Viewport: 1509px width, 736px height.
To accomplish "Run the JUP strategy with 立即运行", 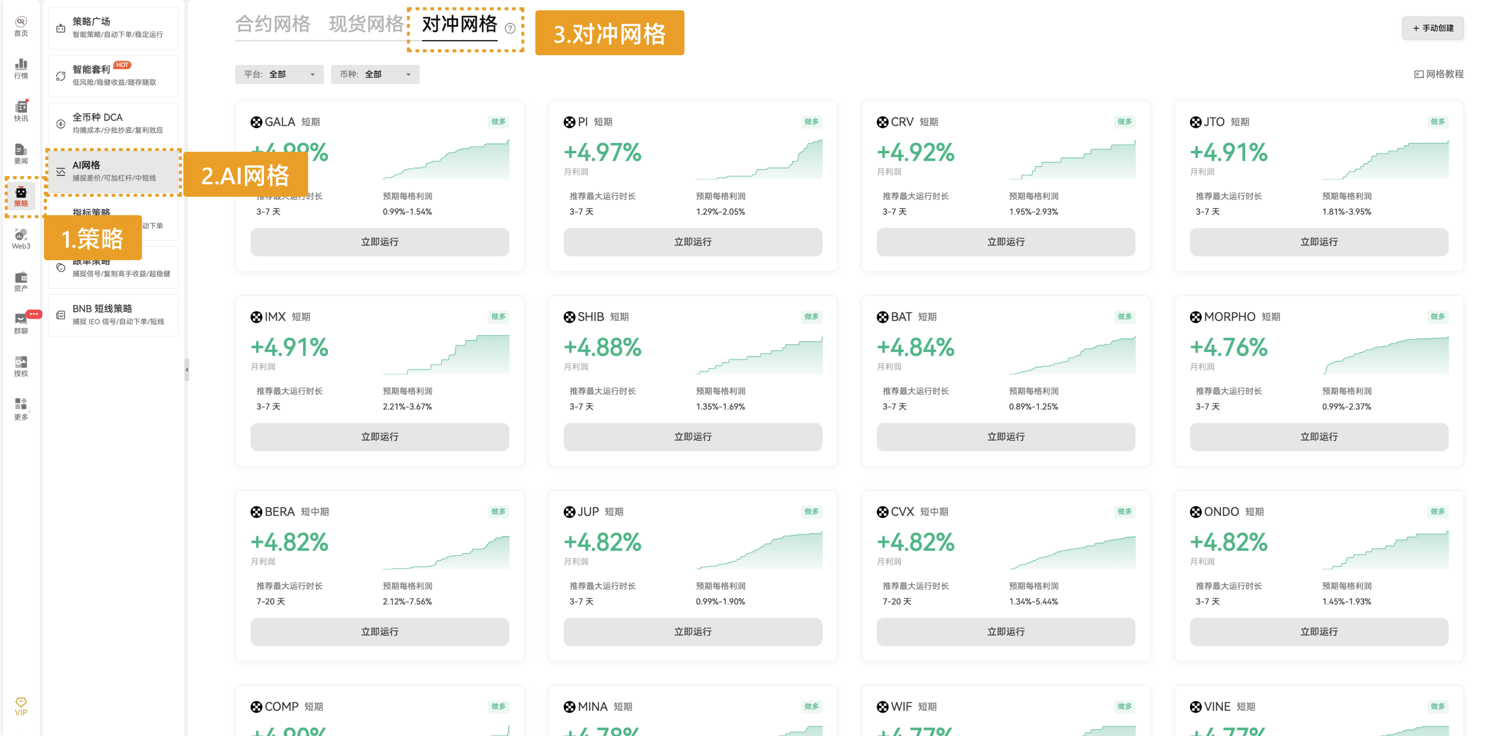I will pyautogui.click(x=692, y=631).
